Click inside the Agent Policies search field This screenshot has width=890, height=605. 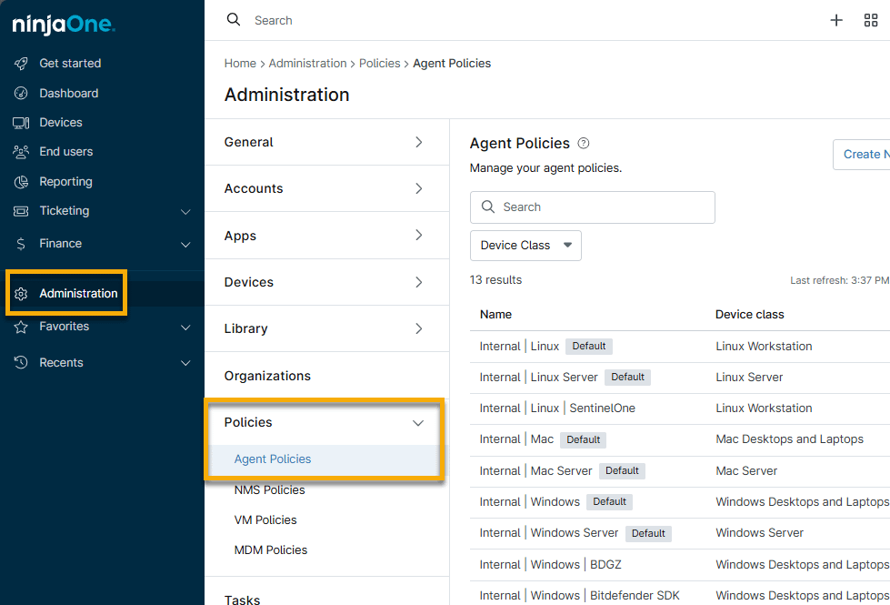[x=592, y=207]
